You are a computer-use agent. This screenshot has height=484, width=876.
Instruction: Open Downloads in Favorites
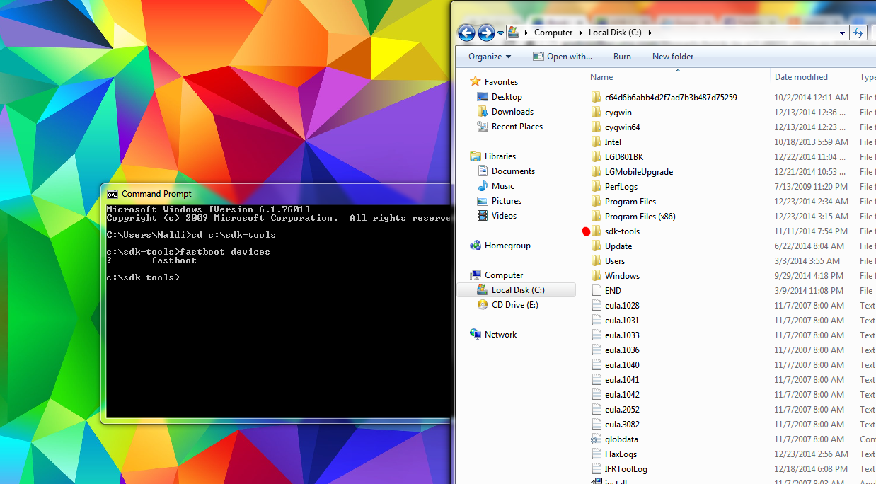512,112
